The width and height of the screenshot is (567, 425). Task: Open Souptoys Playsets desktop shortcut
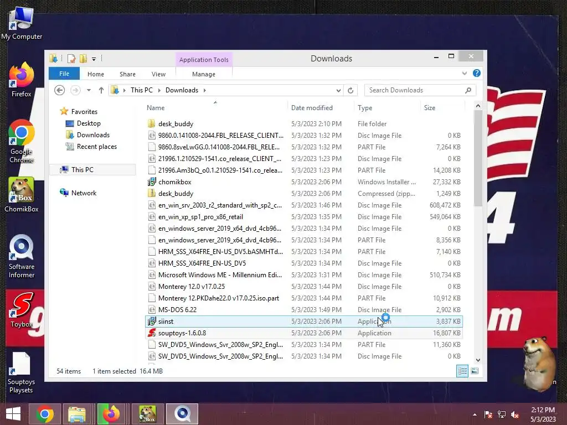click(x=21, y=372)
